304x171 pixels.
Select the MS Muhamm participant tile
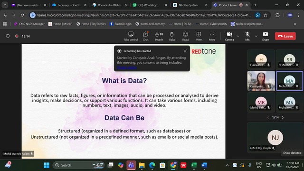289,102
